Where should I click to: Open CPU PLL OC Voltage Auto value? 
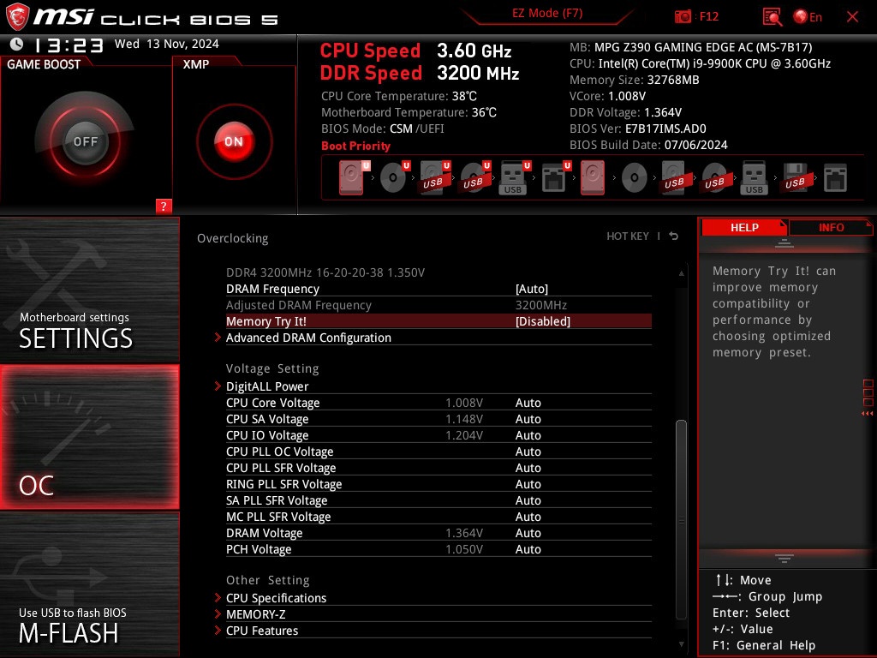[x=528, y=452]
